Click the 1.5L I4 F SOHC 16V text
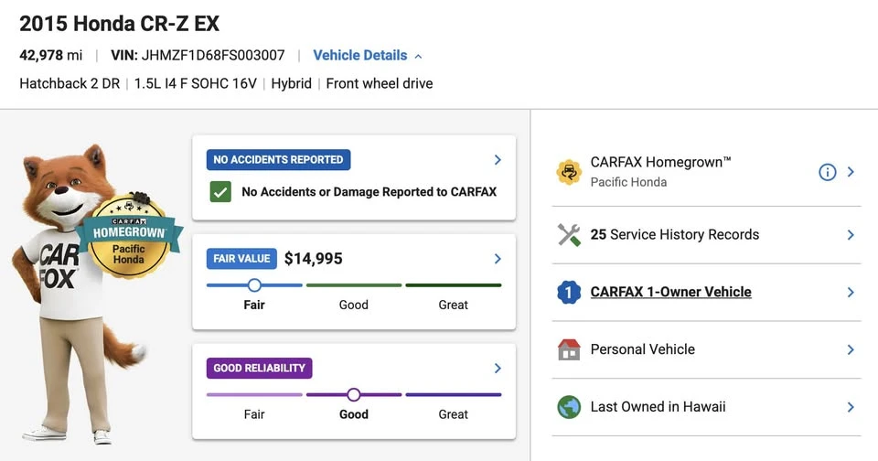The height and width of the screenshot is (461, 878). point(196,83)
